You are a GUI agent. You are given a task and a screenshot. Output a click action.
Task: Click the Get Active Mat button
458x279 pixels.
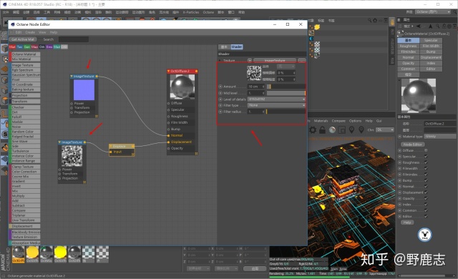[23, 39]
